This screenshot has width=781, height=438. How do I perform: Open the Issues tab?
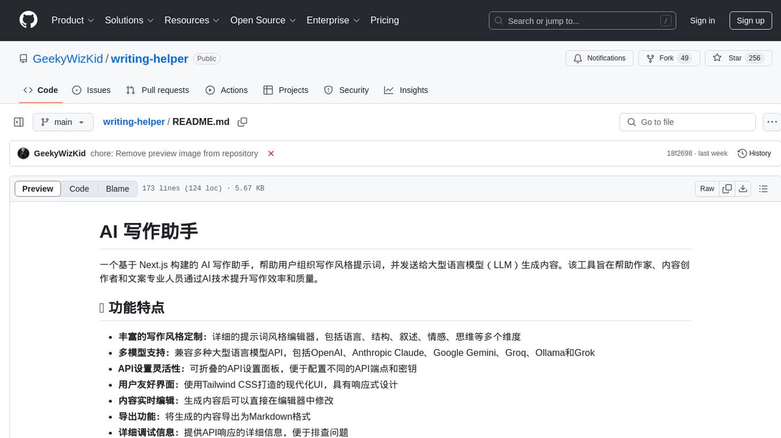pyautogui.click(x=91, y=90)
